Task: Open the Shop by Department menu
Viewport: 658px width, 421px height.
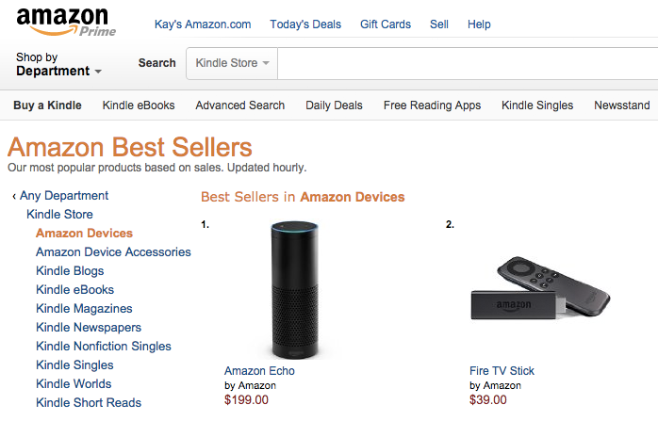Action: point(58,64)
